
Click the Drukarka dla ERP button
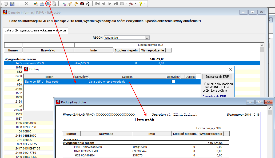pyautogui.click(x=217, y=77)
